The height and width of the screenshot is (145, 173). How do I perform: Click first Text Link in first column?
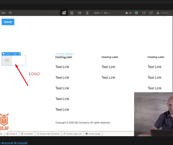[x=62, y=67]
